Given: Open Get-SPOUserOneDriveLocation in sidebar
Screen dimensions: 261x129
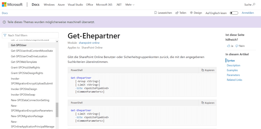Looking at the screenshot, I should click(x=29, y=56).
